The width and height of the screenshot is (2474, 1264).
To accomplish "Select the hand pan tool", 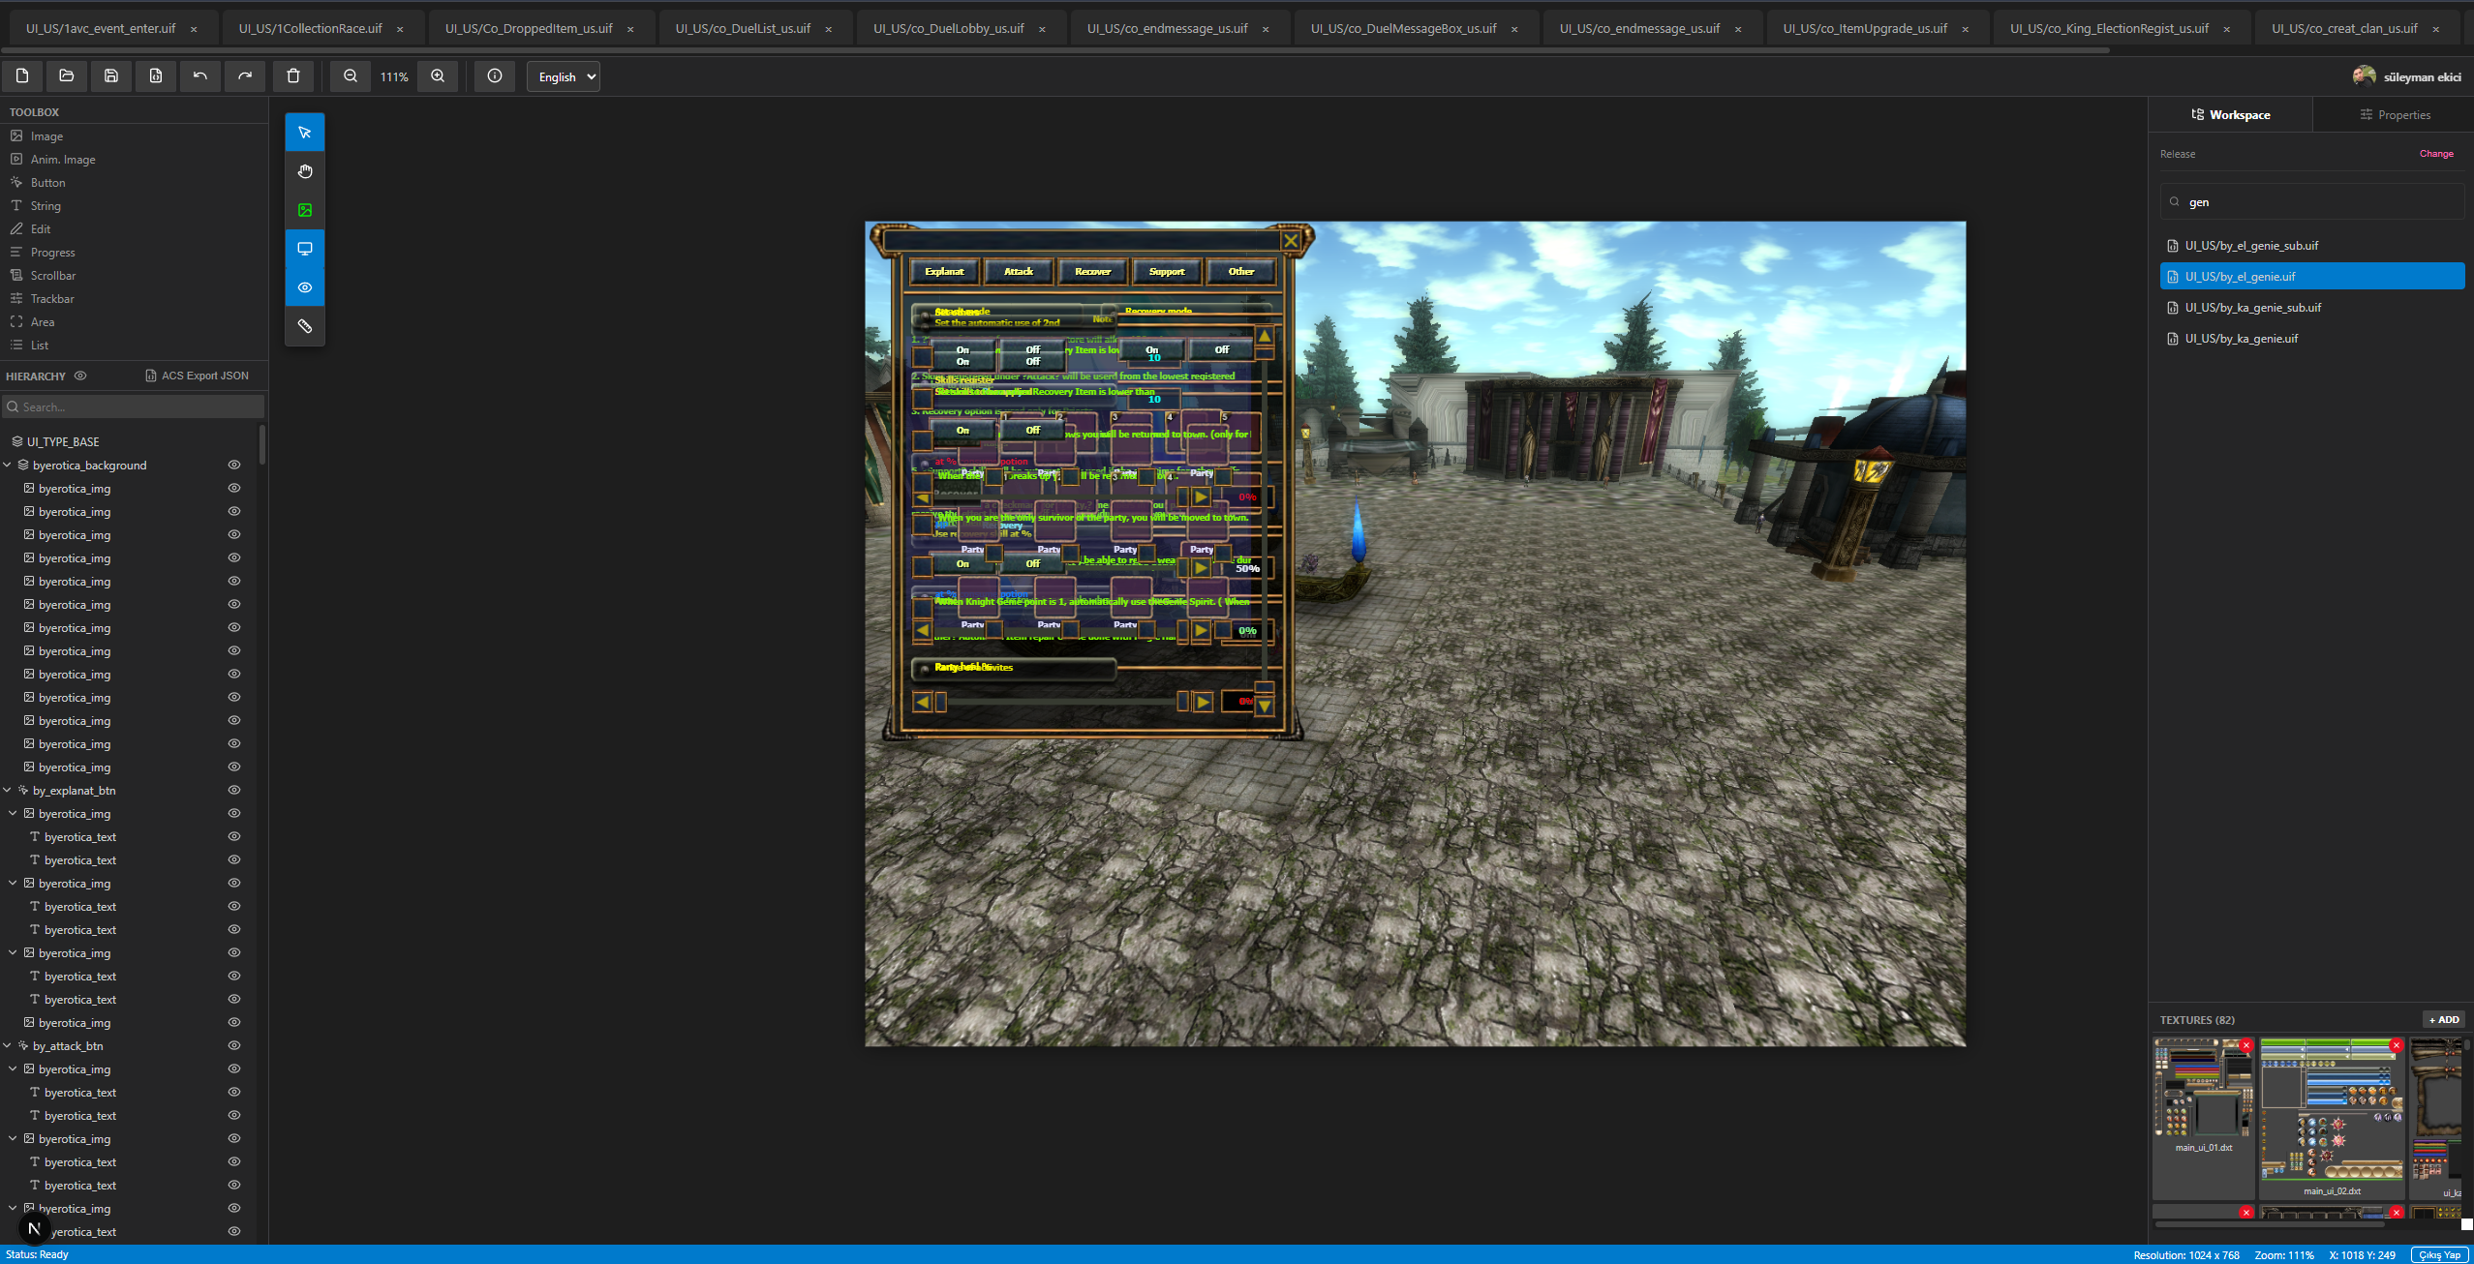I will pos(305,171).
